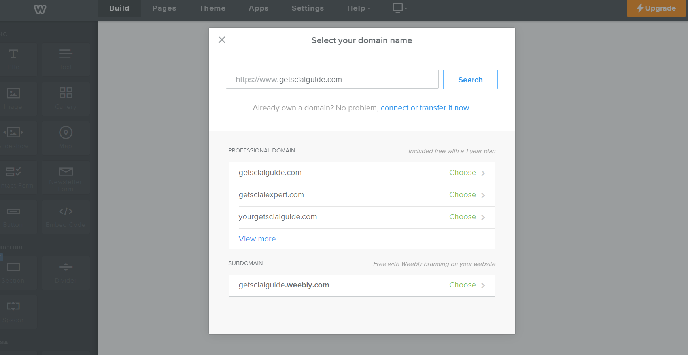
Task: Choose the getscialguide.com domain
Action: click(x=467, y=173)
